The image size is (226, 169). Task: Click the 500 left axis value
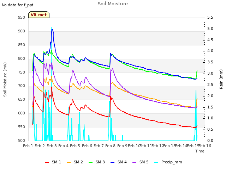[x=22, y=140]
